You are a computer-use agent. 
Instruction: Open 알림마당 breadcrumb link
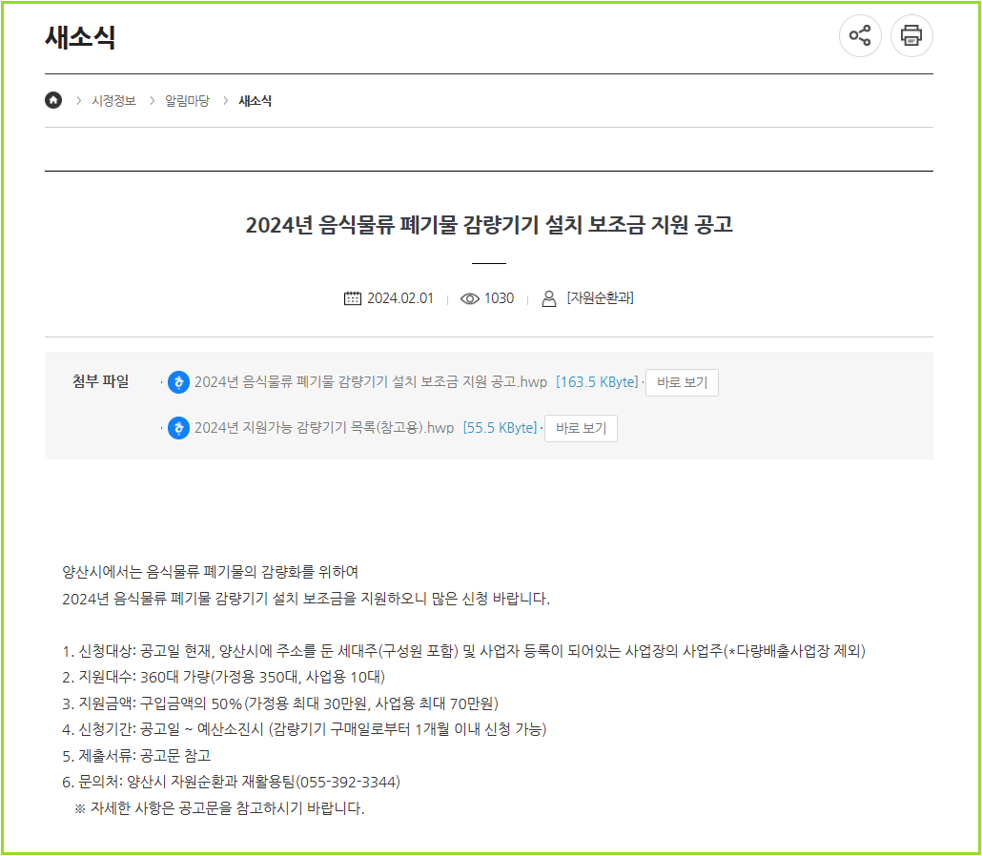tap(187, 101)
